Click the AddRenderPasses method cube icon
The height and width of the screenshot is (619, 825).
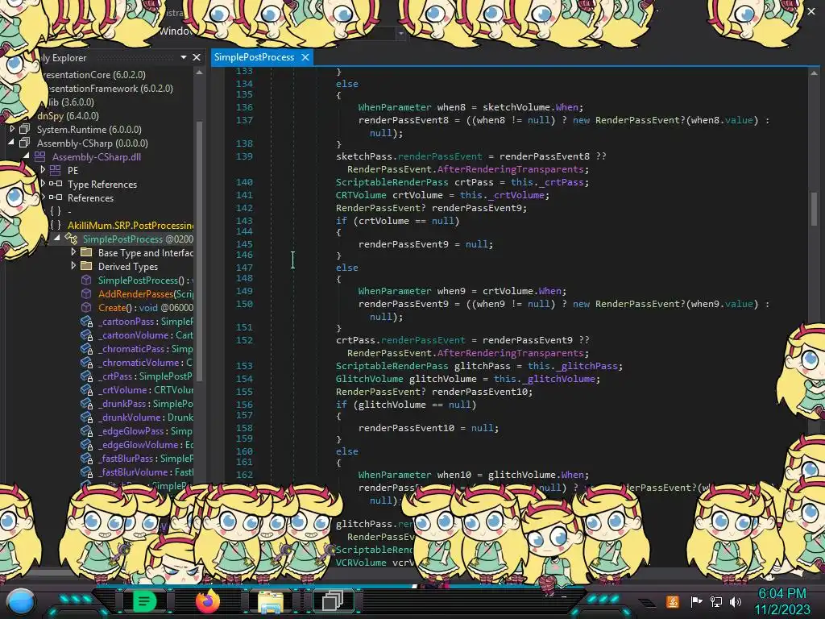point(86,294)
